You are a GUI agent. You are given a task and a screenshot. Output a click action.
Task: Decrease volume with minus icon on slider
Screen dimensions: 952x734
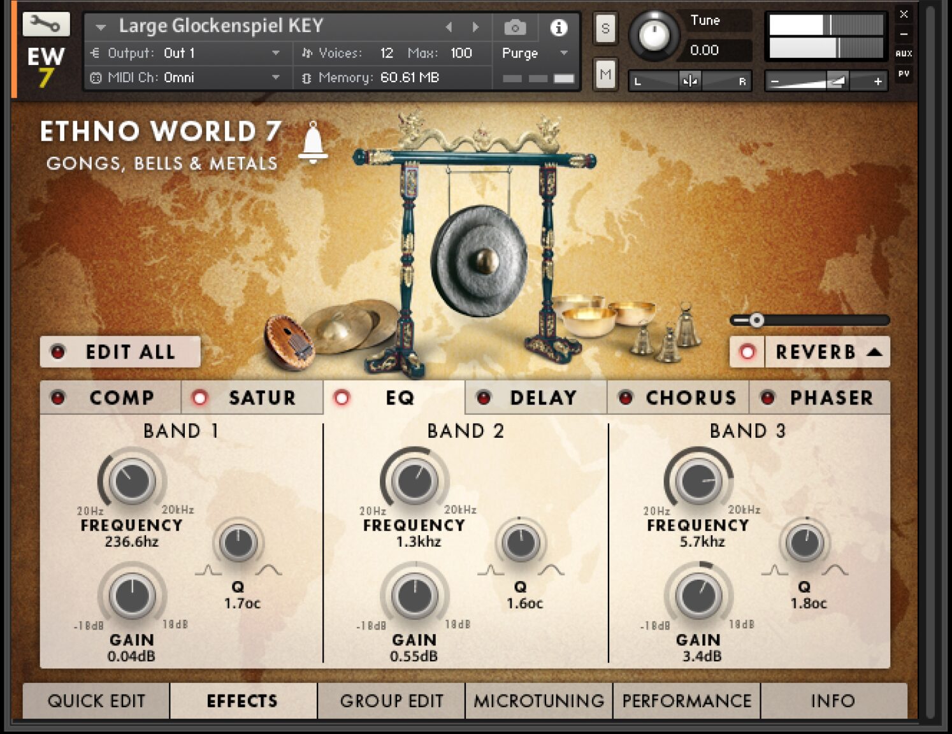tap(775, 82)
